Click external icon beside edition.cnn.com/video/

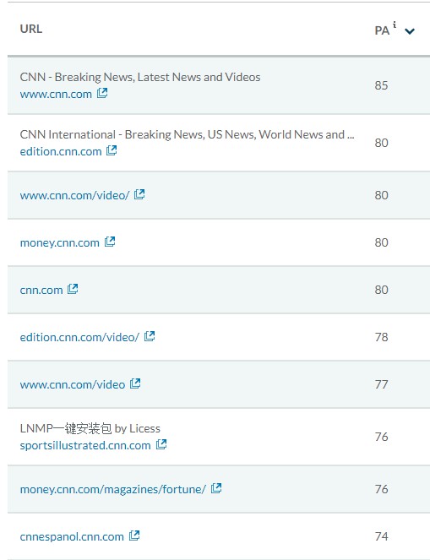(x=150, y=336)
